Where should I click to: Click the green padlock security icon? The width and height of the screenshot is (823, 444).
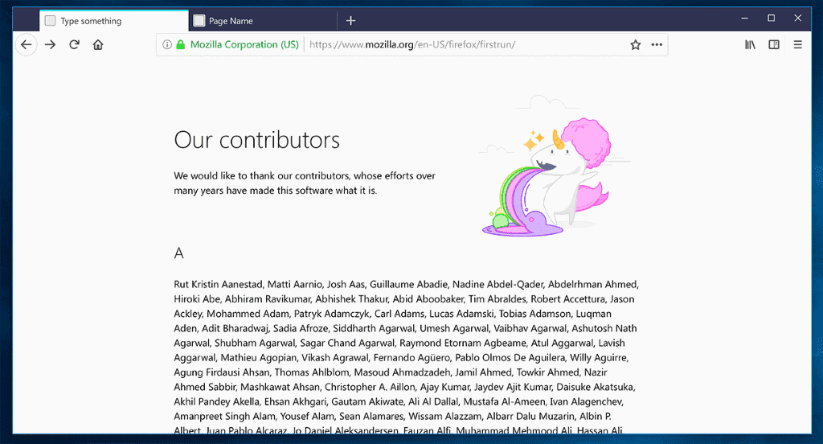click(181, 45)
